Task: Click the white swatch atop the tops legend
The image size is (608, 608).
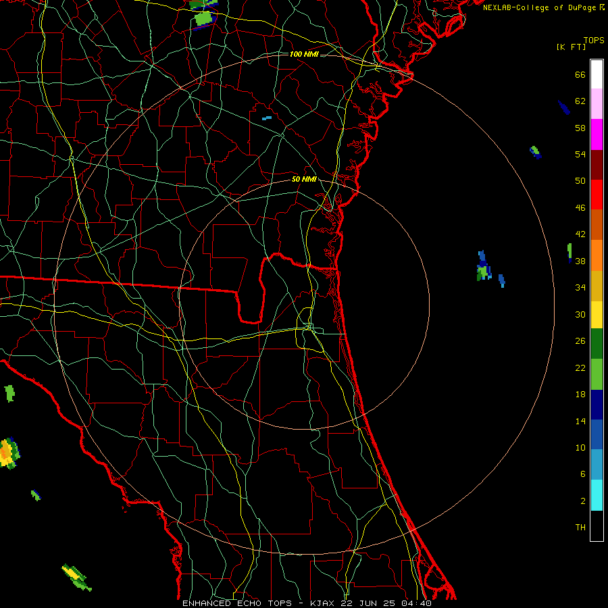Action: [597, 74]
